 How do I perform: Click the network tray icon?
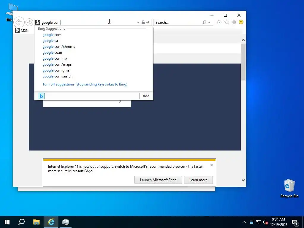pos(259,222)
